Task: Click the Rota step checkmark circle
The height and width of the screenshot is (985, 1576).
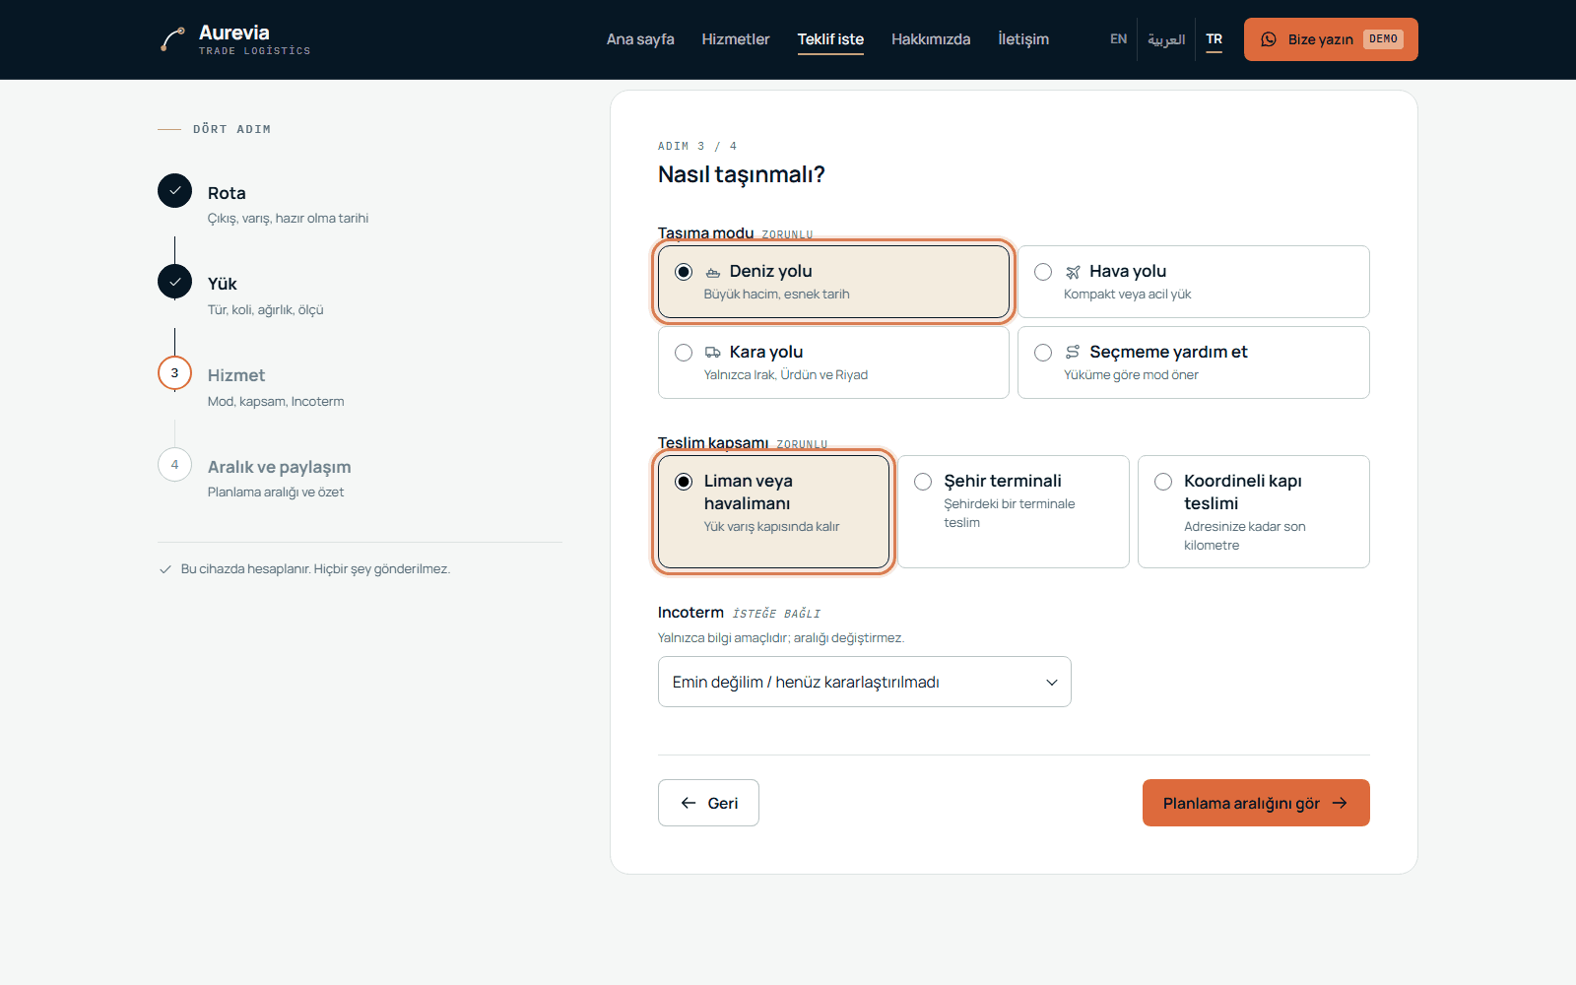Action: (175, 191)
